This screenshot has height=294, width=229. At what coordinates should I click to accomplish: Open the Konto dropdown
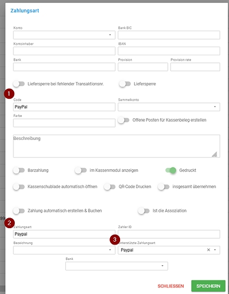[64, 35]
